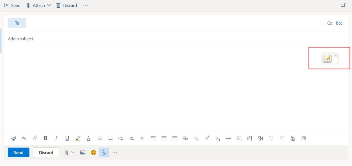Open the emoji picker
This screenshot has width=352, height=166.
coord(94,153)
